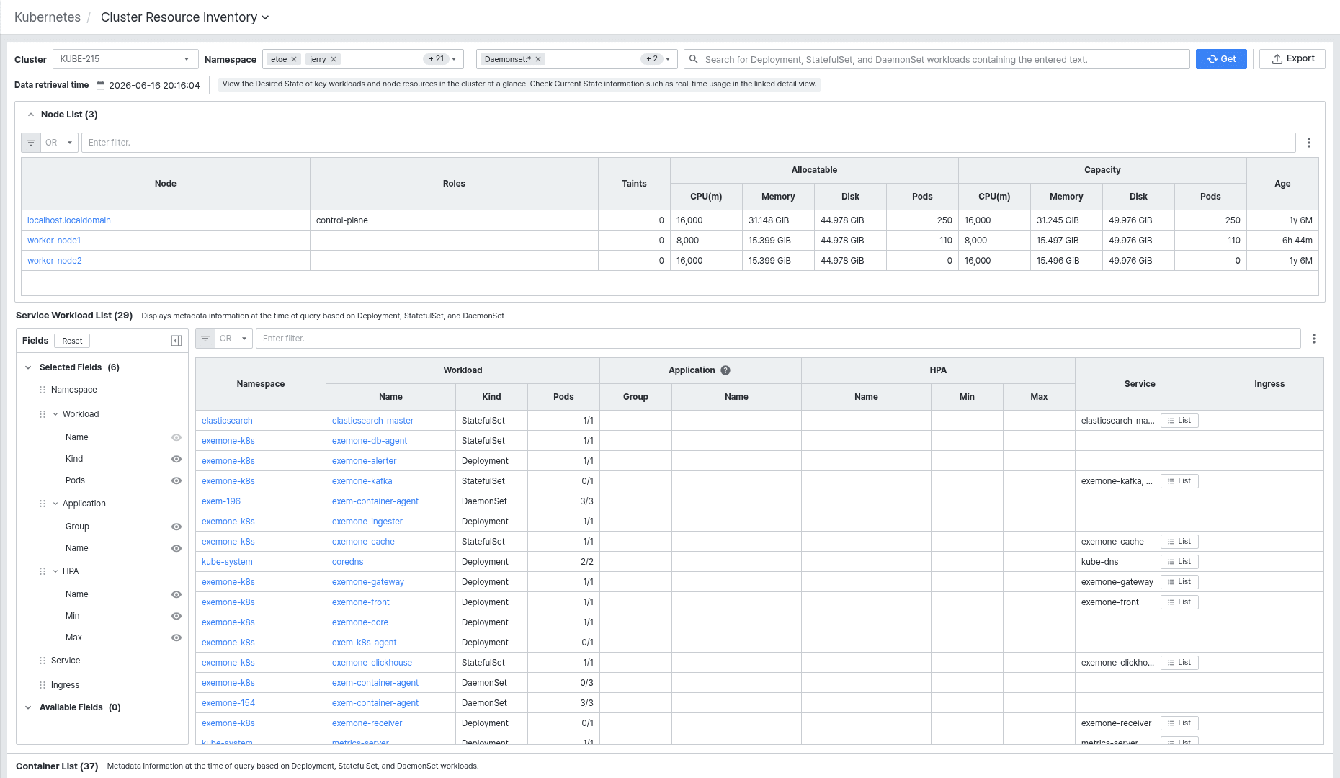Toggle visibility of Workload Kind field

[x=177, y=459]
